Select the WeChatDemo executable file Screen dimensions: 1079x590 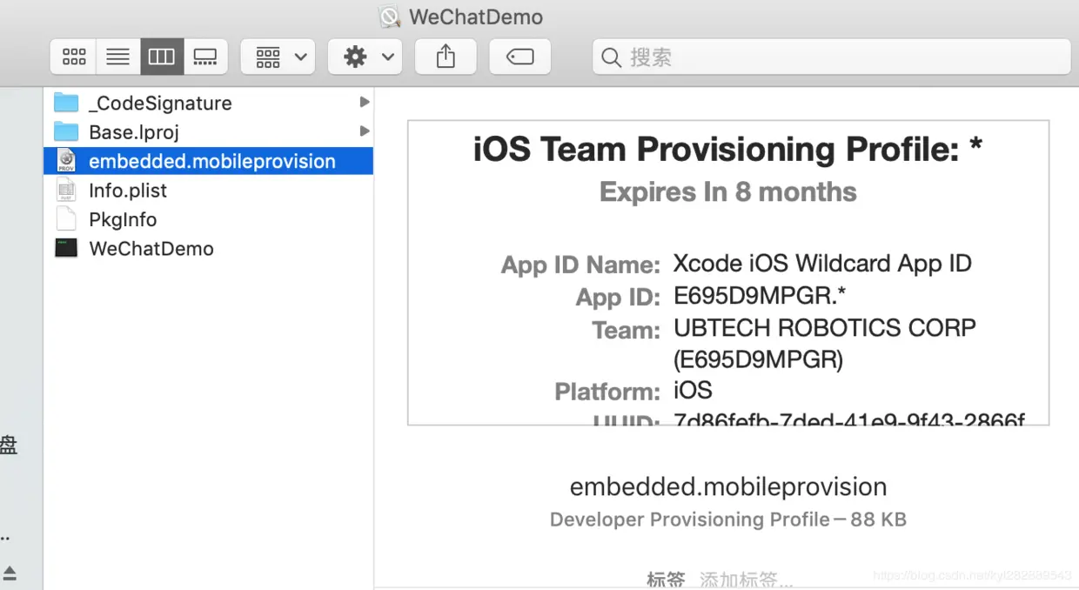click(151, 249)
